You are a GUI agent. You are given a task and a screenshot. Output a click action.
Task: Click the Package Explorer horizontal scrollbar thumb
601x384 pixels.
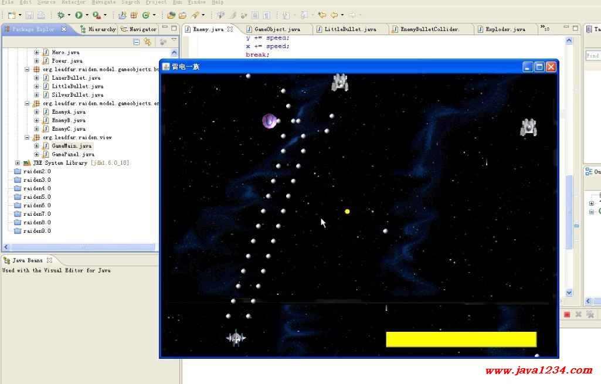tap(83, 247)
